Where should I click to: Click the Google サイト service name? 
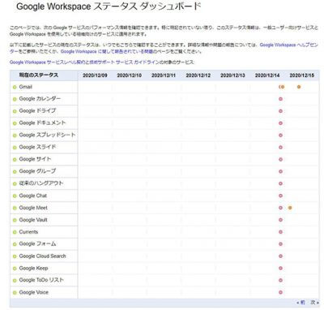[x=35, y=159]
